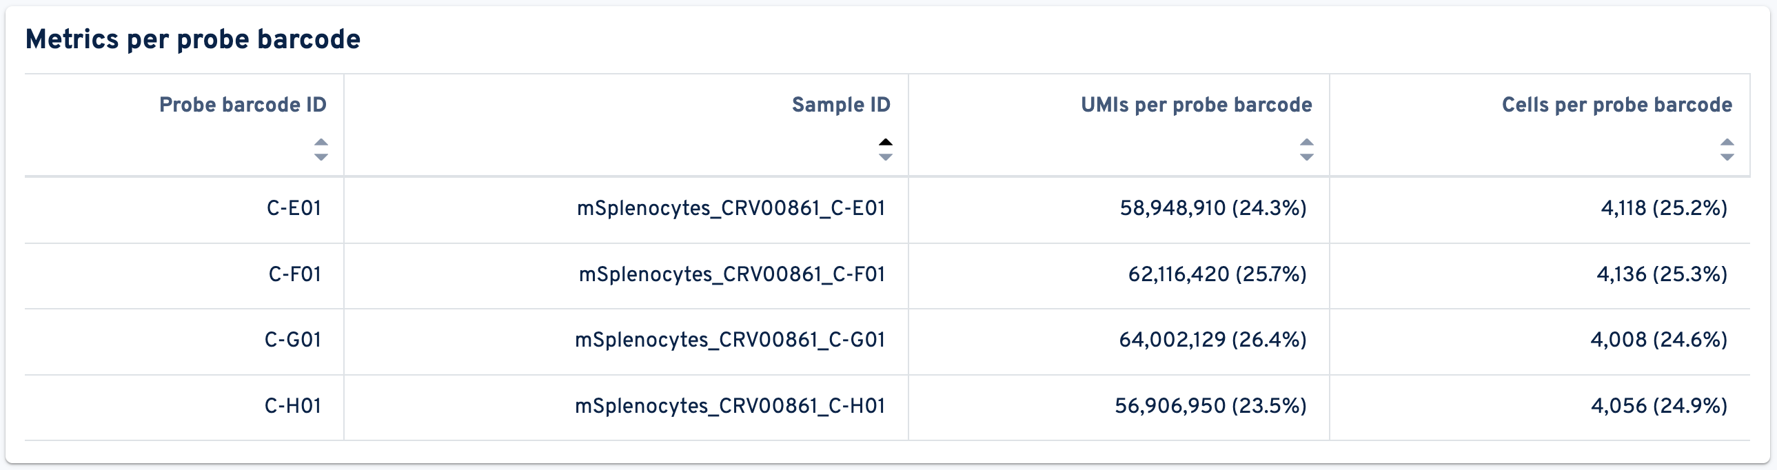Click the Sample ID header label
This screenshot has height=470, width=1777.
coord(841,105)
